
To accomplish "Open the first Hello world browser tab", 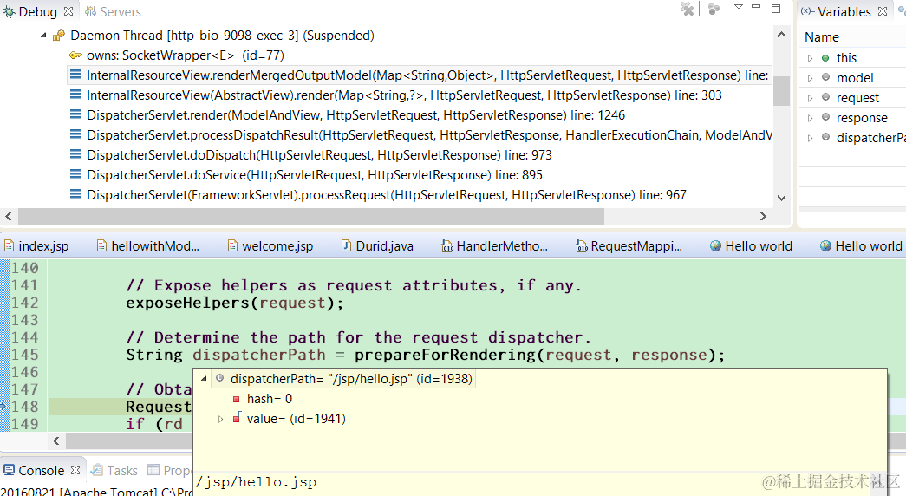I will (x=751, y=246).
